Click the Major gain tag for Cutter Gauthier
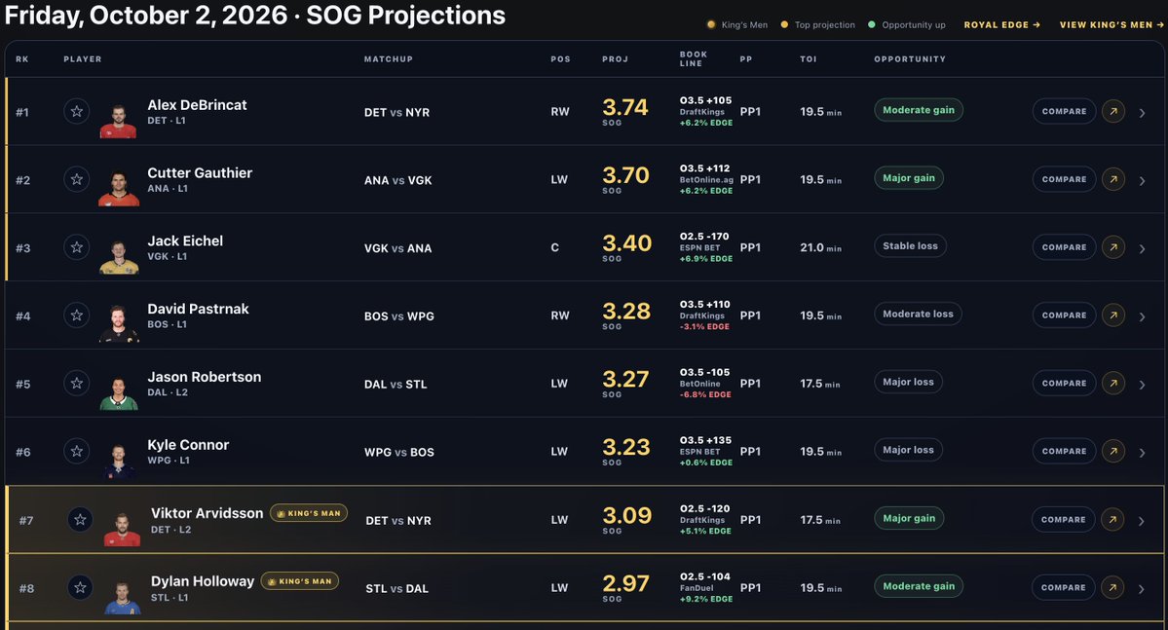Image resolution: width=1168 pixels, height=630 pixels. pyautogui.click(x=909, y=178)
